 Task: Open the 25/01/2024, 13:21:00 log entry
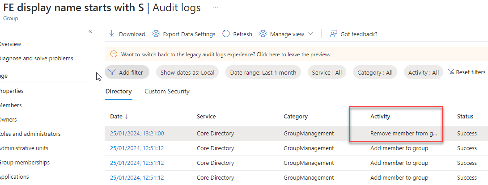137,133
